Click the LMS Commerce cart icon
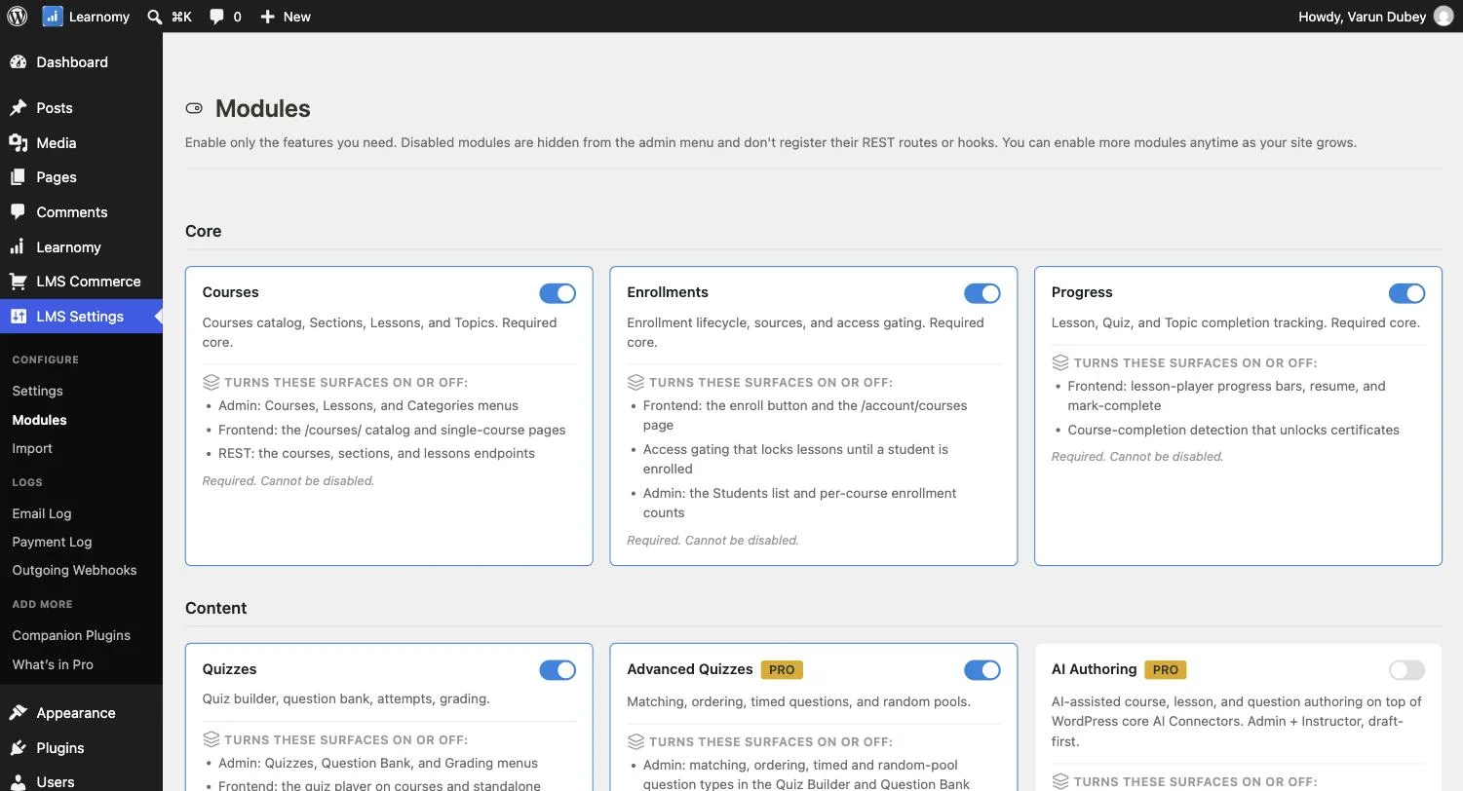Screen dimensions: 1463x791 click(x=18, y=282)
